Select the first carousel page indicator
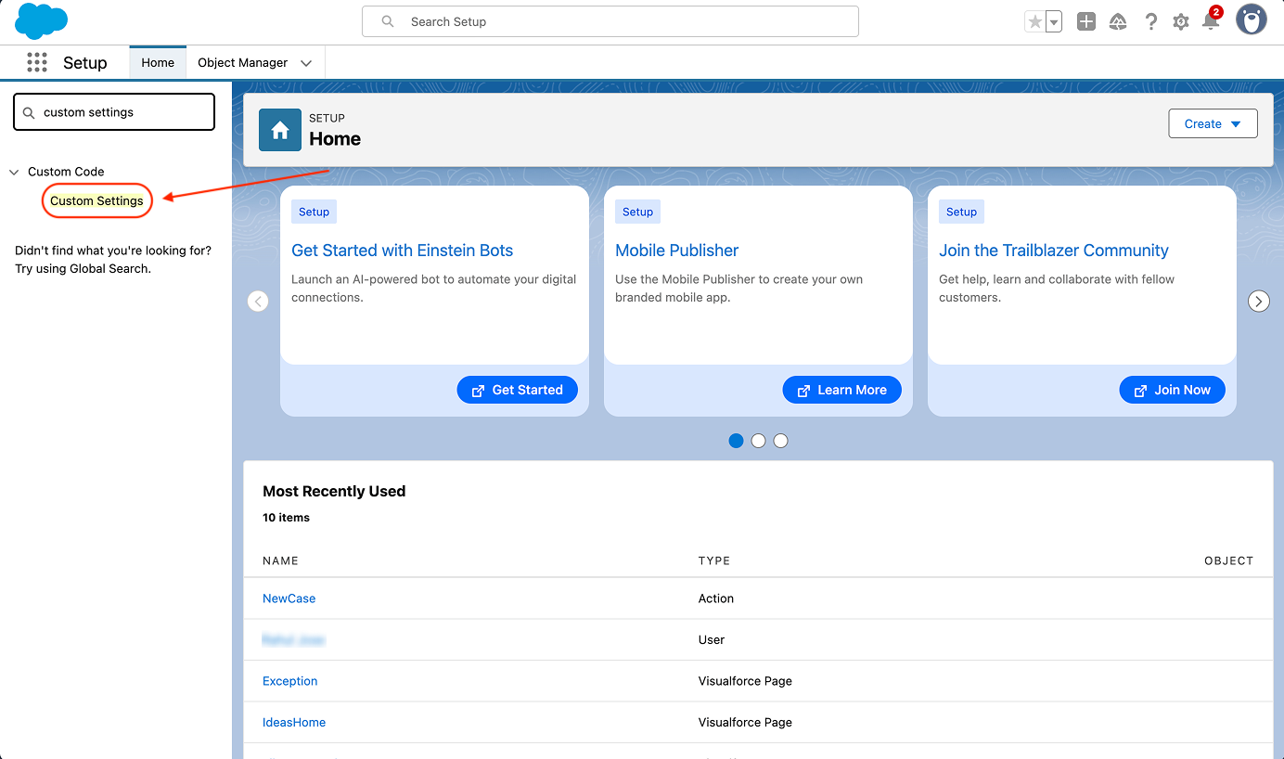Viewport: 1284px width, 759px height. click(736, 441)
